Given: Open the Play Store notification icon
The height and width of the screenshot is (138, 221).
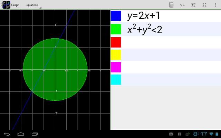Looking at the screenshot, I should pyautogui.click(x=171, y=134).
